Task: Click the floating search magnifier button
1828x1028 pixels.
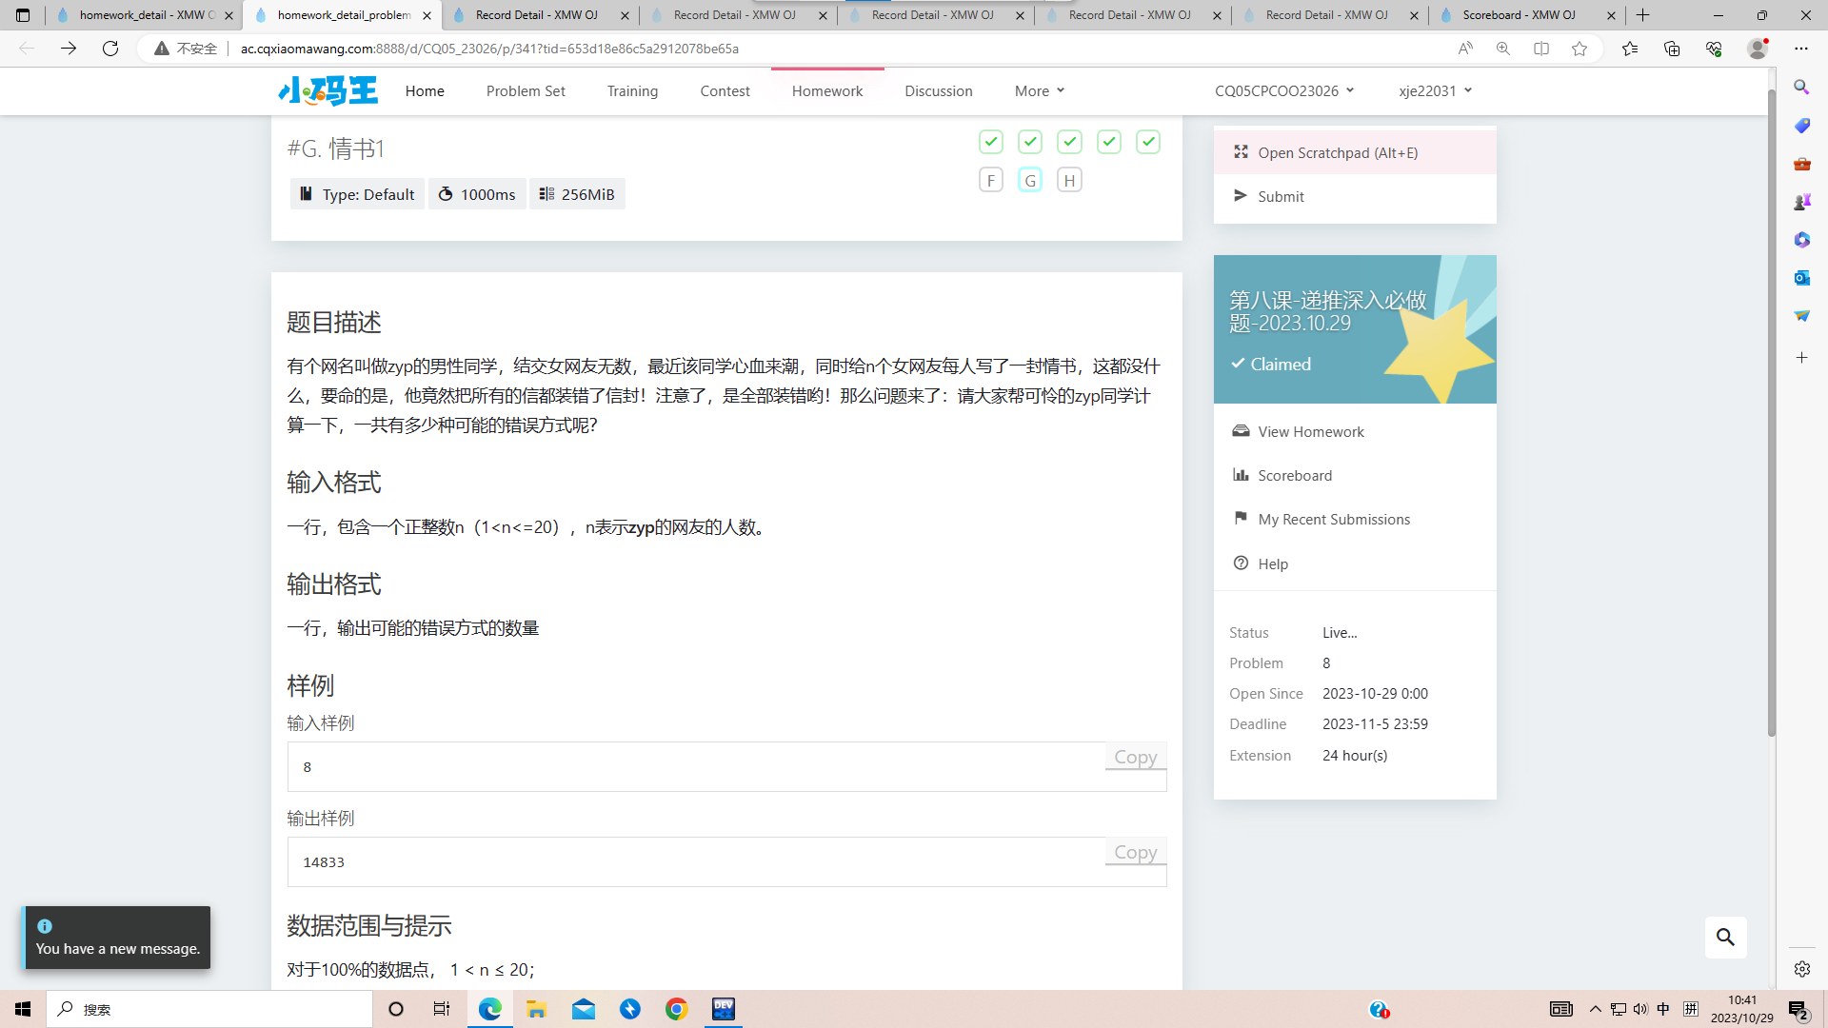Action: pos(1725,938)
